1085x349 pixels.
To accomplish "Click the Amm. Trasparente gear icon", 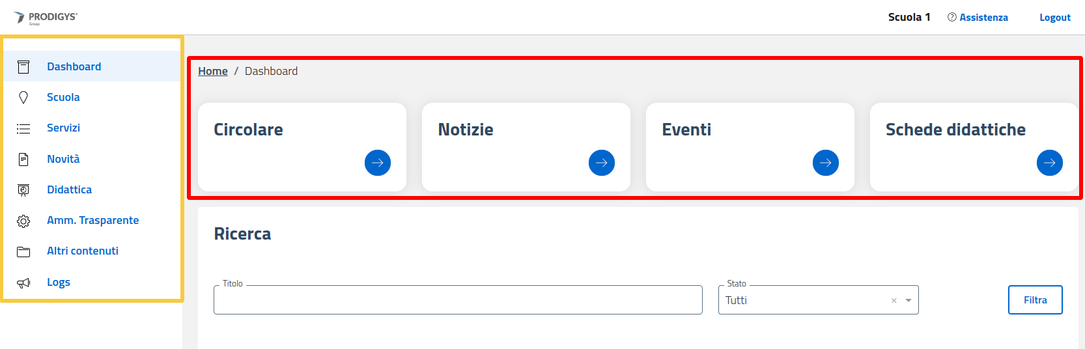I will (23, 221).
